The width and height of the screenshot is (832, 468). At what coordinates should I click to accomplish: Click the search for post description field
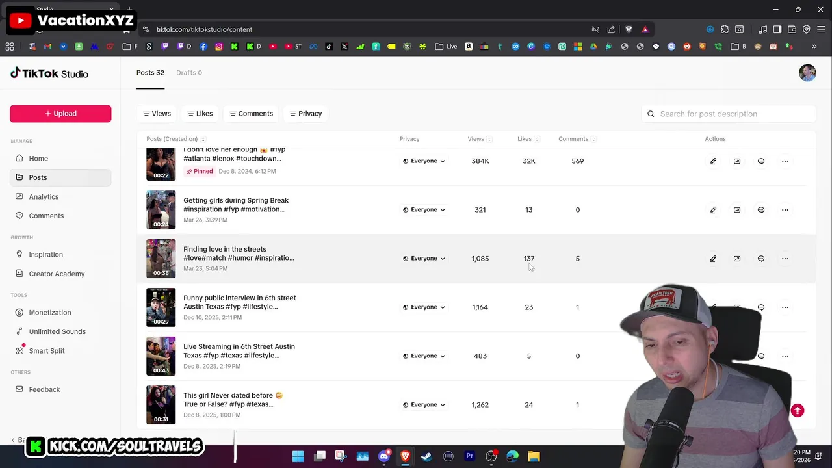[x=728, y=114]
